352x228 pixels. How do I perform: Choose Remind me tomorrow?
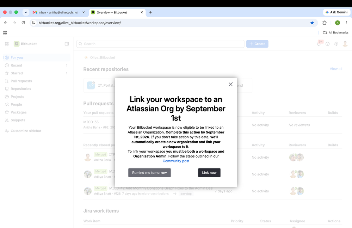[x=149, y=173]
